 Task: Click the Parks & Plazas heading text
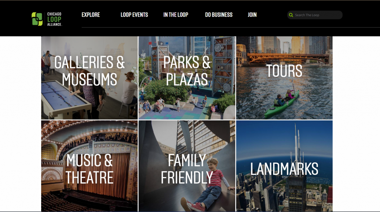(187, 71)
